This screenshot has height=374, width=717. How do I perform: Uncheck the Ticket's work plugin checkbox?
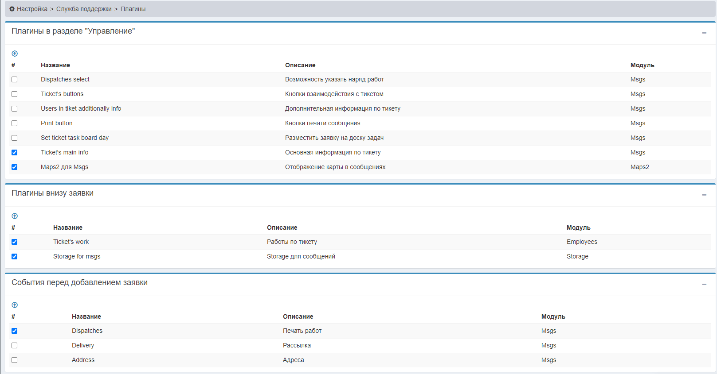15,242
